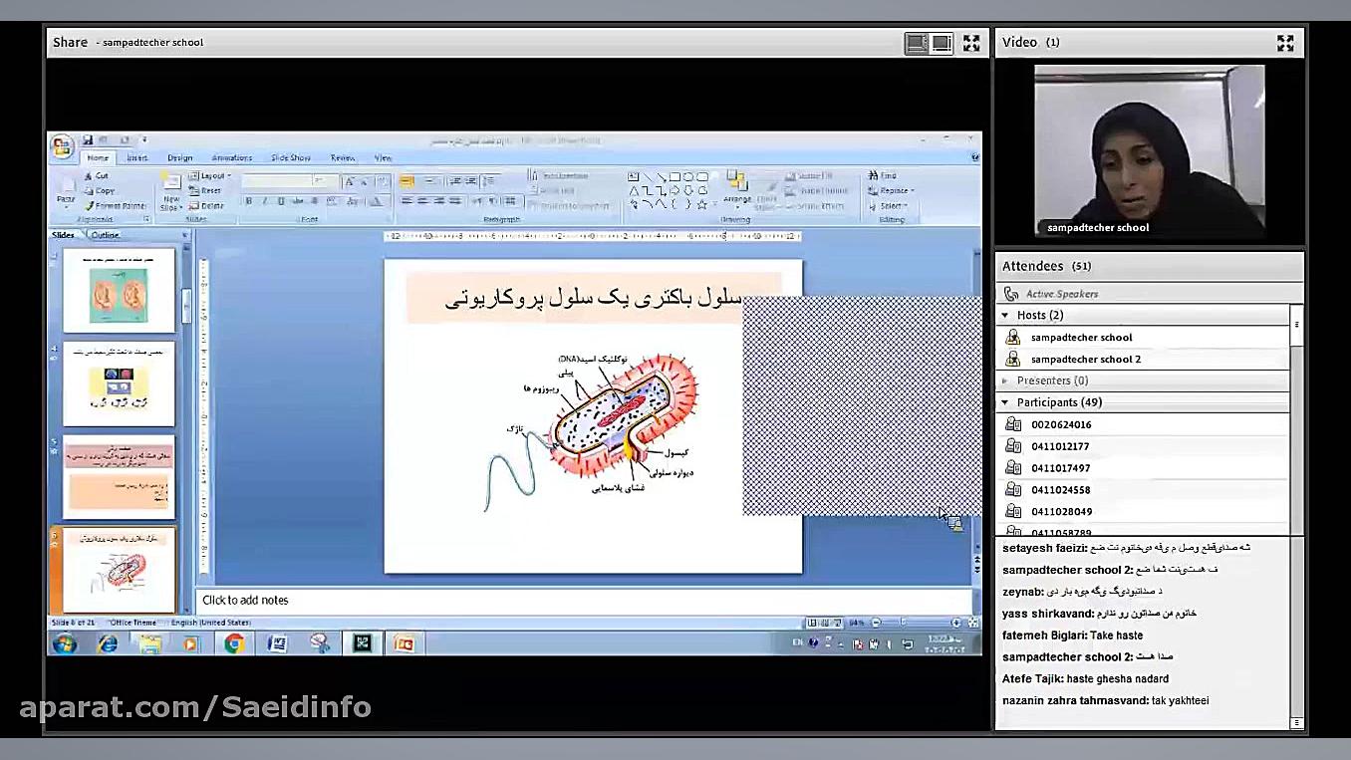Click the Active Speakers phone icon
Viewport: 1351px width, 760px height.
1011,294
